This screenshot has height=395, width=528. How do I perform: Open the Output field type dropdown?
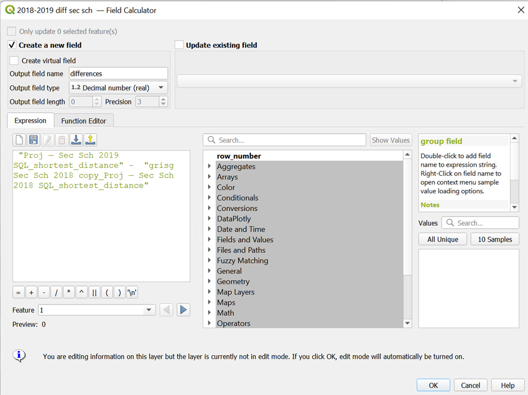(x=118, y=88)
